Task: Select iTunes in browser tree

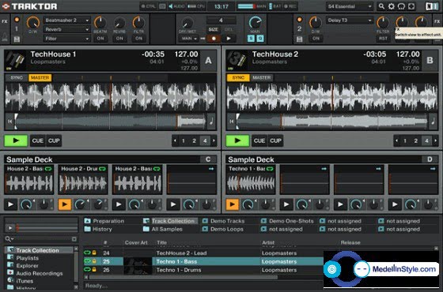Action: coord(25,281)
